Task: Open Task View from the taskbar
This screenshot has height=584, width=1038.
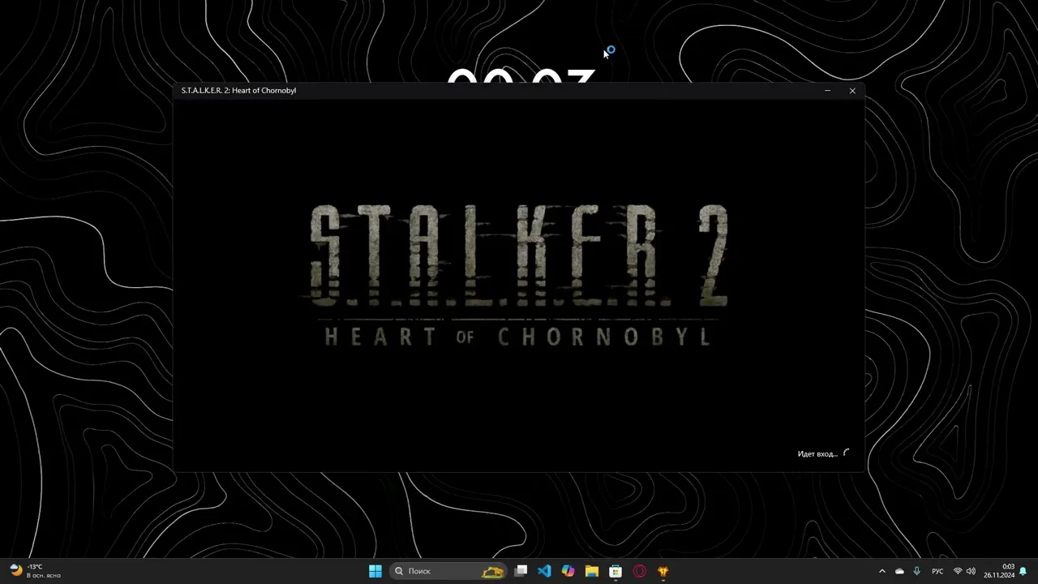Action: tap(521, 571)
